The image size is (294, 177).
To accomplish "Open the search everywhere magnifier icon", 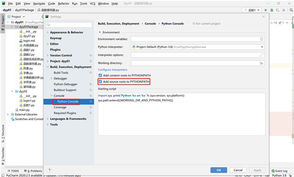I will point(291,10).
